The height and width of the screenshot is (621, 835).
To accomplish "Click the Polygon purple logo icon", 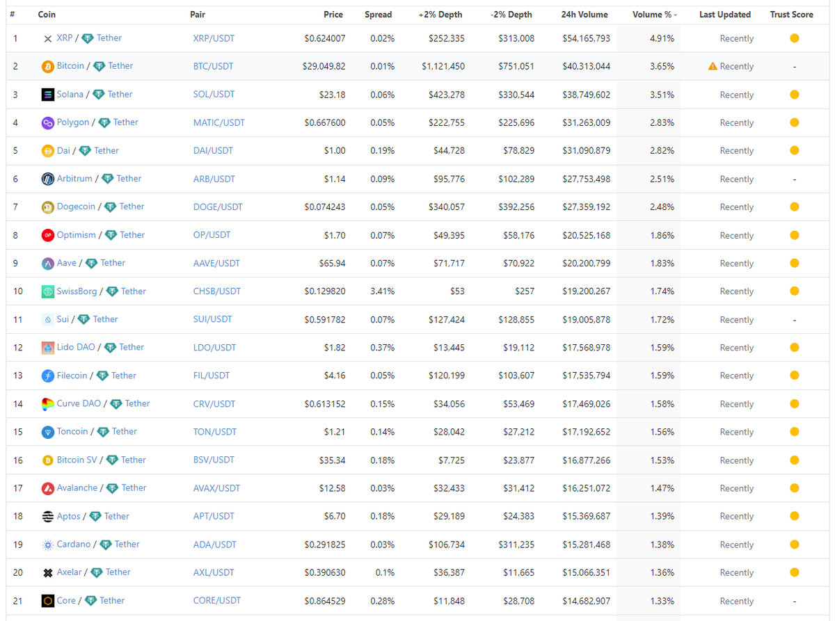I will point(47,123).
